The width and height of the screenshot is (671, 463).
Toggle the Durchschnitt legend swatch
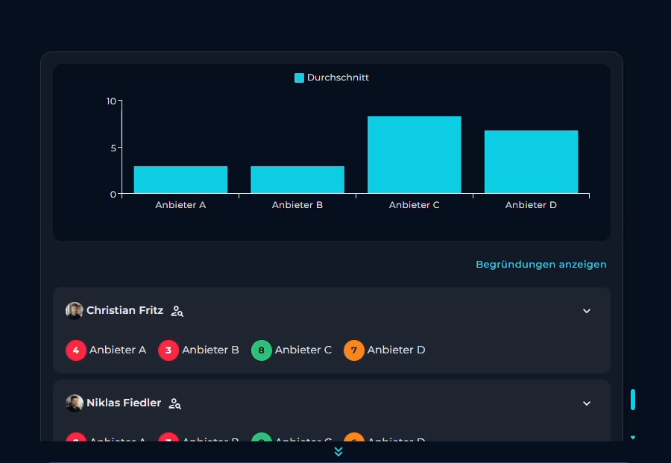[299, 78]
